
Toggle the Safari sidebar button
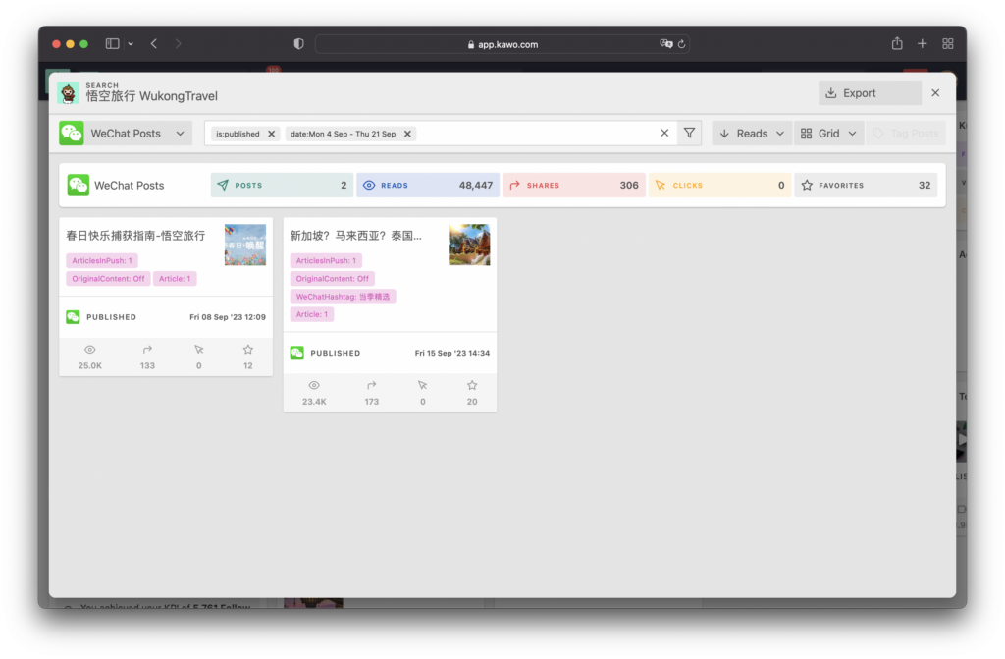pos(112,43)
